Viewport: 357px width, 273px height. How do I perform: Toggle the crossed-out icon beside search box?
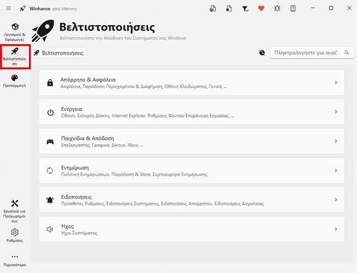pos(262,53)
